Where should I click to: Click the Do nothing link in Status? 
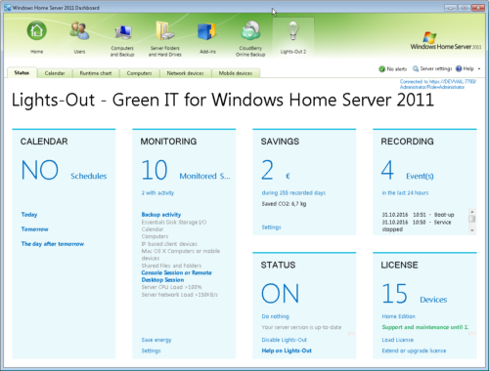point(275,316)
